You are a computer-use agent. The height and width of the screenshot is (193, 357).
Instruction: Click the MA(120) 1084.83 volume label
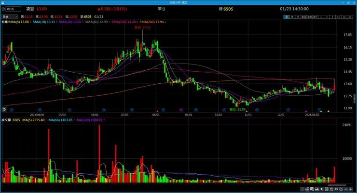click(89, 120)
